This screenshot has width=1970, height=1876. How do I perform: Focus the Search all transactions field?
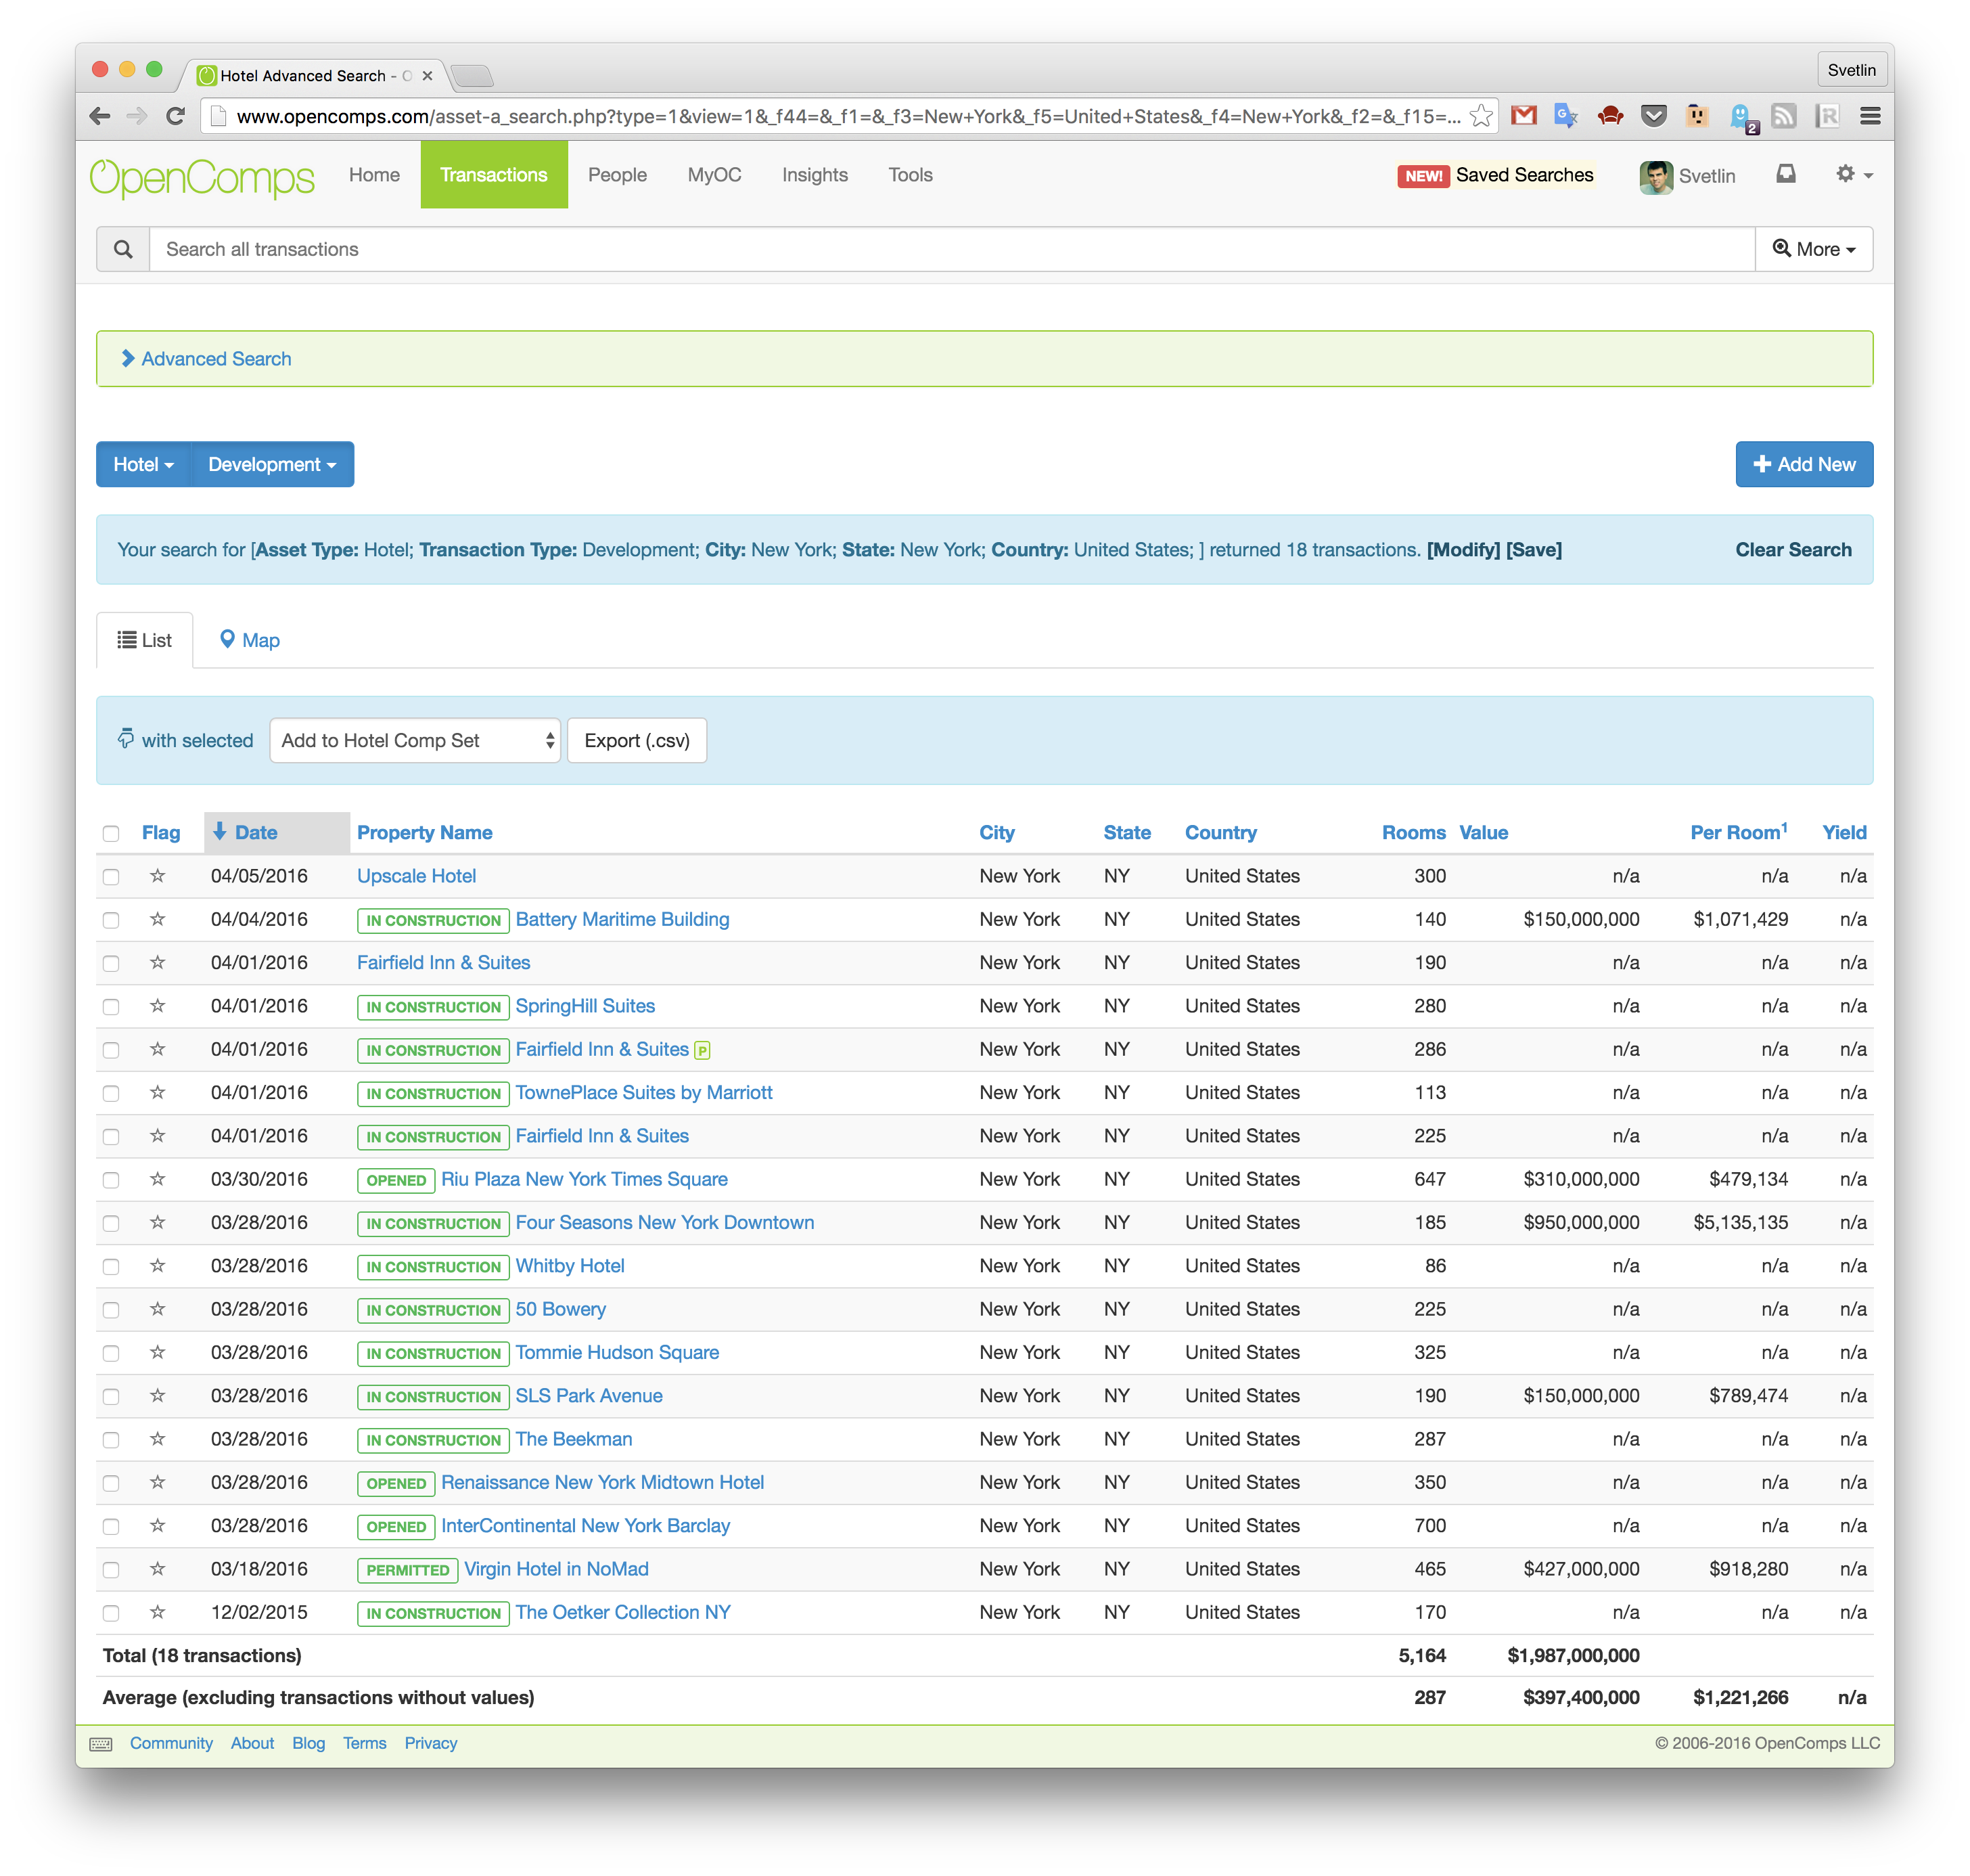click(950, 249)
